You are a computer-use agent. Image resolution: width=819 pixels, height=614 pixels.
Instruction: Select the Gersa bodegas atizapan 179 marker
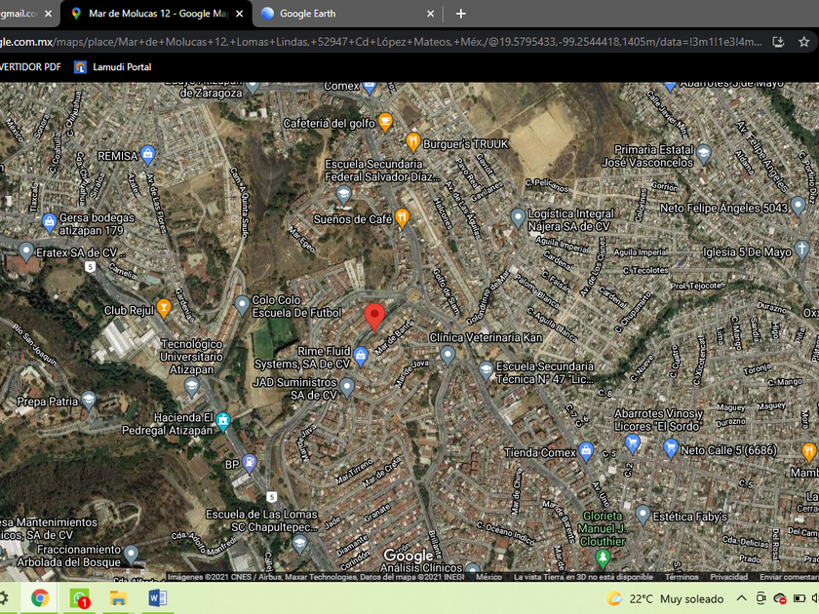pos(49,223)
